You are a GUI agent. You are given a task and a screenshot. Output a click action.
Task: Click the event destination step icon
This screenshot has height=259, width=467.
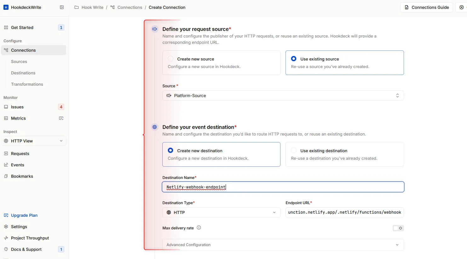[x=155, y=127]
